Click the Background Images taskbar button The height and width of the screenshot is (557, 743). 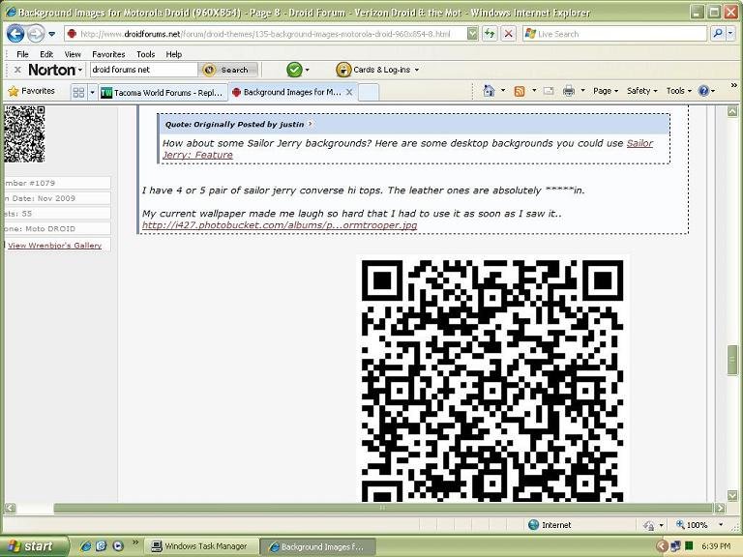tap(318, 547)
